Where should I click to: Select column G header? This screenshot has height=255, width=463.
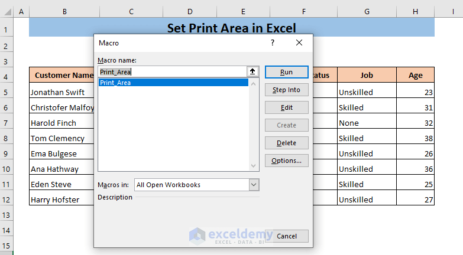[x=367, y=12]
